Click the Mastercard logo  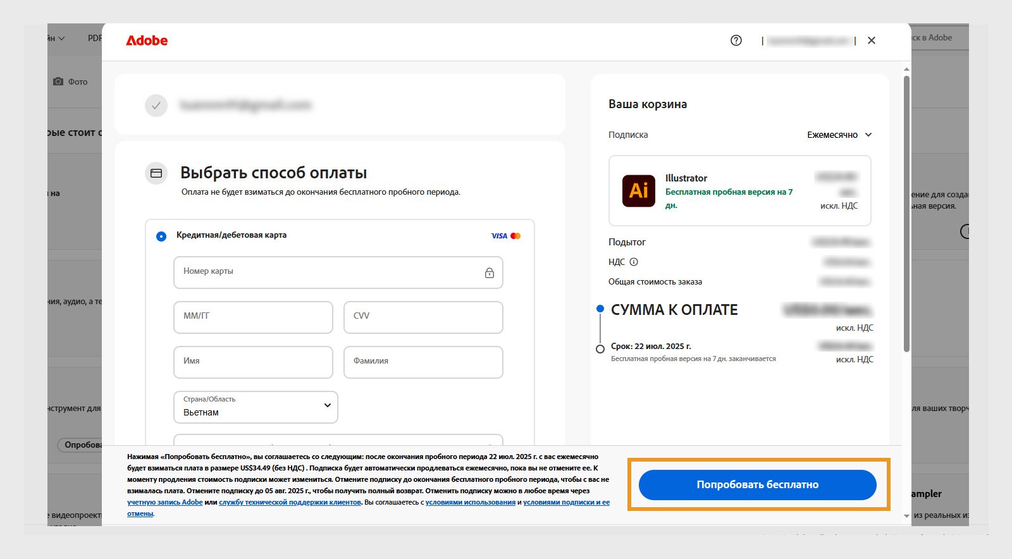coord(515,236)
